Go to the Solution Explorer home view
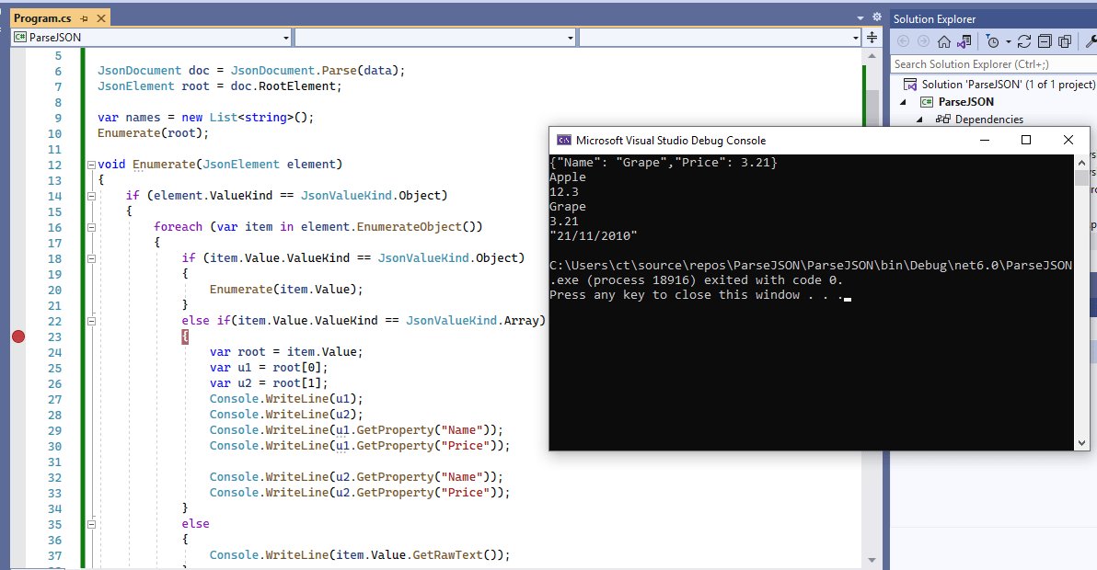 coord(942,41)
